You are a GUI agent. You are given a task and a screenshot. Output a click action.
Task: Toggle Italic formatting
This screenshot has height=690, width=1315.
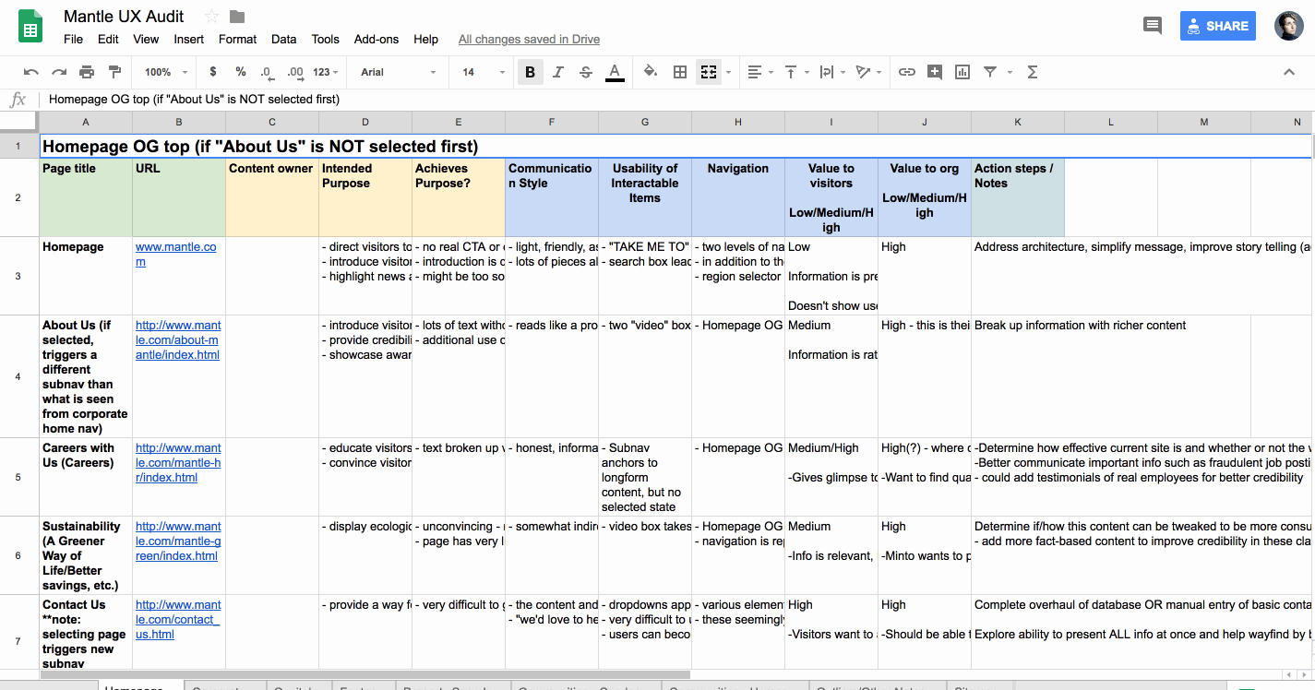558,72
